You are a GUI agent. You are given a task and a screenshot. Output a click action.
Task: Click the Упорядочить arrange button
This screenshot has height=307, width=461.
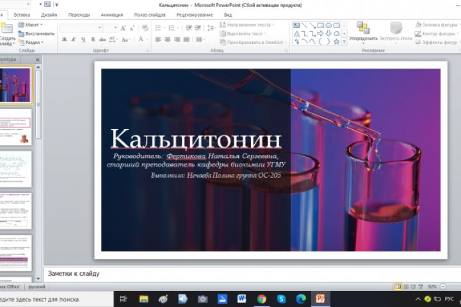tap(364, 33)
